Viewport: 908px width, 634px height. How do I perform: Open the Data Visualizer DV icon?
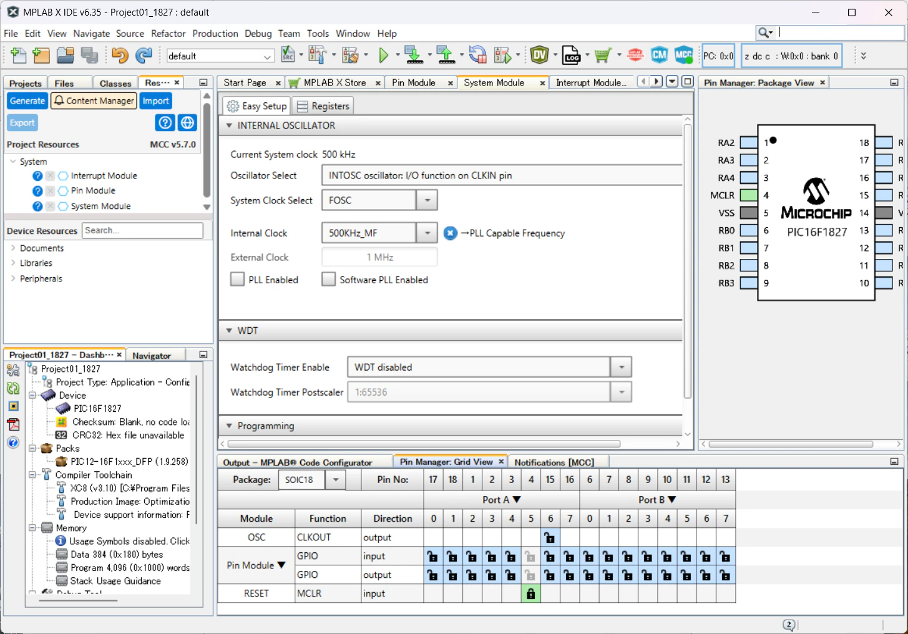coord(540,56)
